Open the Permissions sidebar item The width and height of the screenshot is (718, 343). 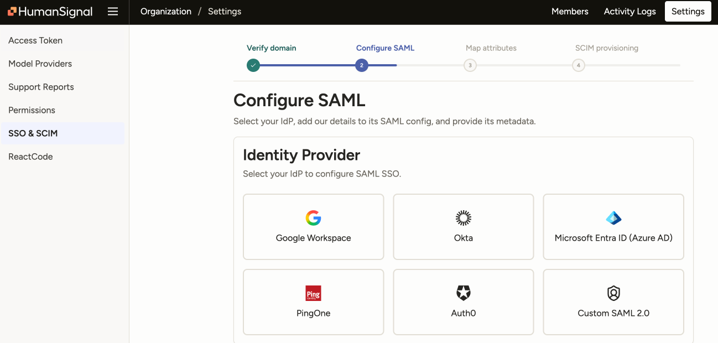click(x=32, y=110)
